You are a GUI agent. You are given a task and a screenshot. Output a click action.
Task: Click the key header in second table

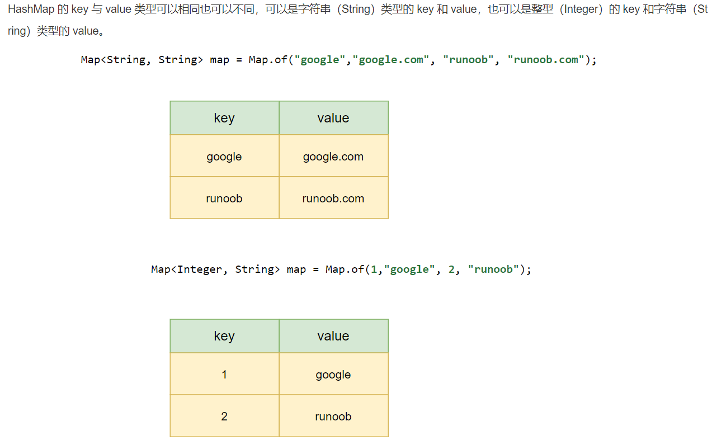[224, 336]
